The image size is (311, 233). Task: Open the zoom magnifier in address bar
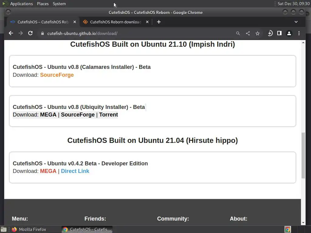point(238,33)
